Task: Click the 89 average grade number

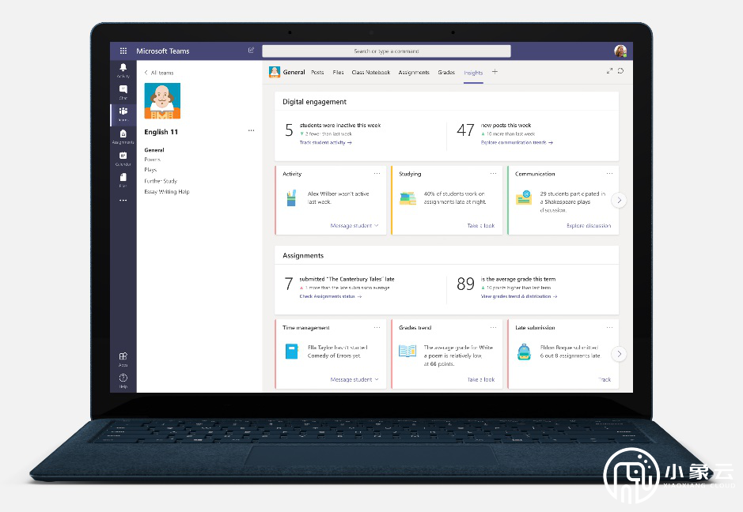Action: point(465,284)
